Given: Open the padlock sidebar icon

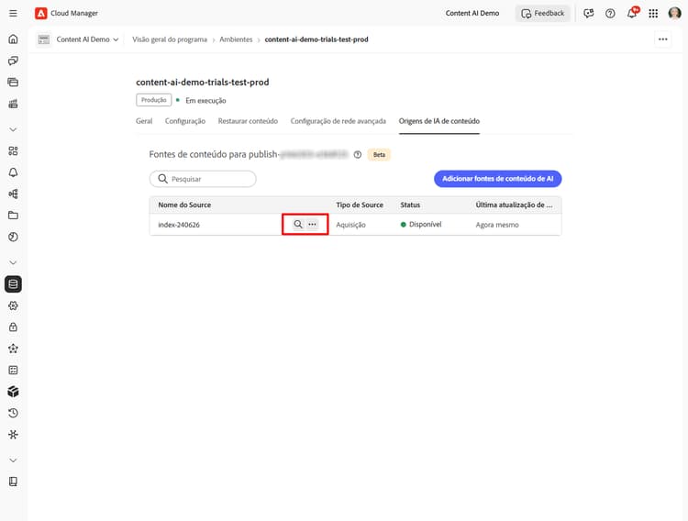Looking at the screenshot, I should [x=13, y=327].
